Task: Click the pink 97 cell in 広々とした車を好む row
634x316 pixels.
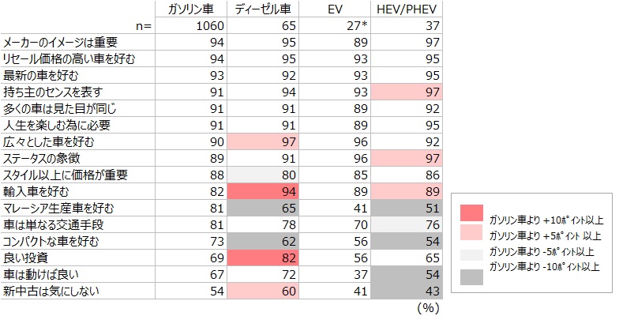Action: point(262,141)
